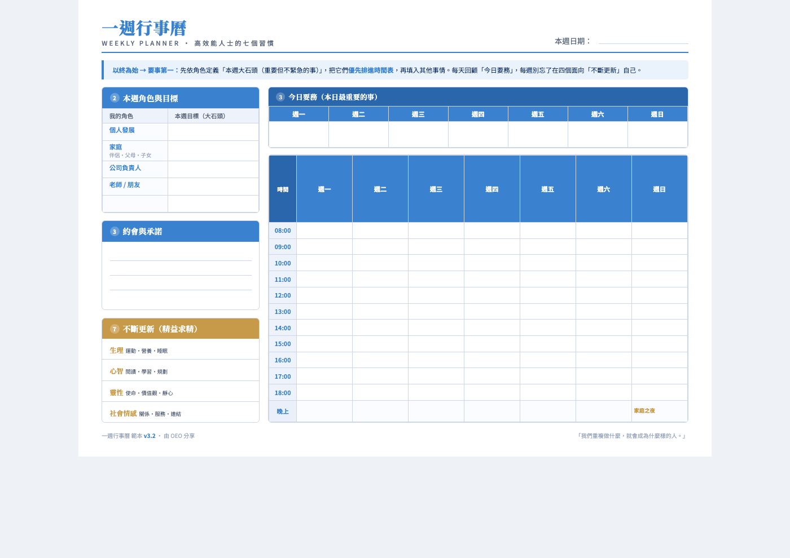This screenshot has width=790, height=558.
Task: Click the goal cell next to 公司負責人
Action: (213, 170)
